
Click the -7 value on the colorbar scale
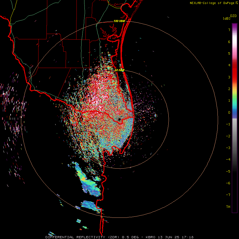point(228,195)
